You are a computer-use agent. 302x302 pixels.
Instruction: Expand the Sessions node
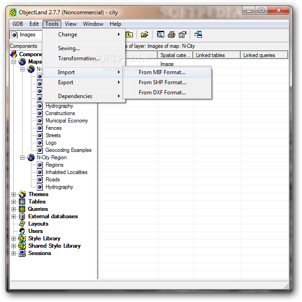click(13, 253)
